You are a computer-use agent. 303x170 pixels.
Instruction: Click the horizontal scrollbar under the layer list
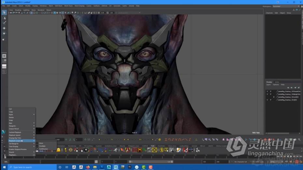(x=278, y=133)
